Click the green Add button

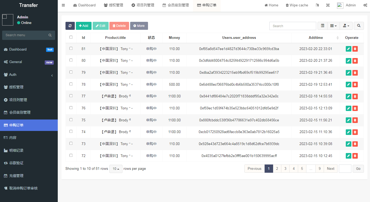84,26
